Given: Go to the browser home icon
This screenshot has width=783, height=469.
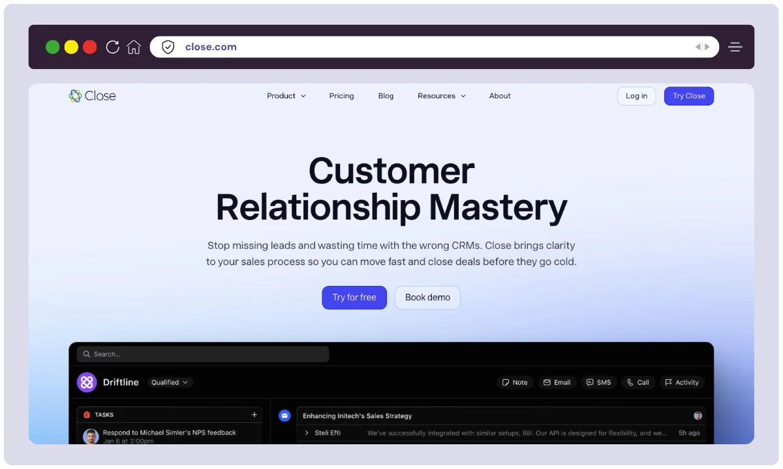Looking at the screenshot, I should tap(134, 47).
